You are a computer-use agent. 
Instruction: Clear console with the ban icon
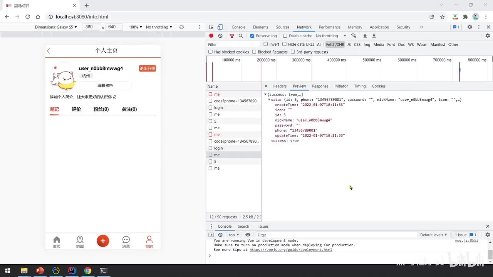220,235
